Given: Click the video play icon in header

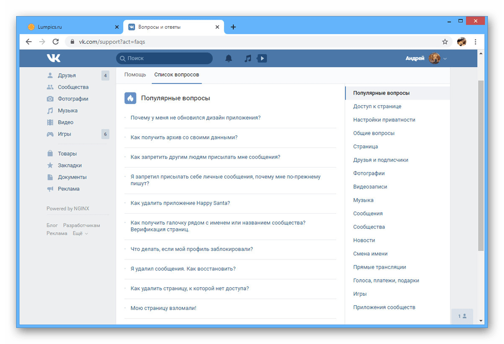Looking at the screenshot, I should click(262, 58).
